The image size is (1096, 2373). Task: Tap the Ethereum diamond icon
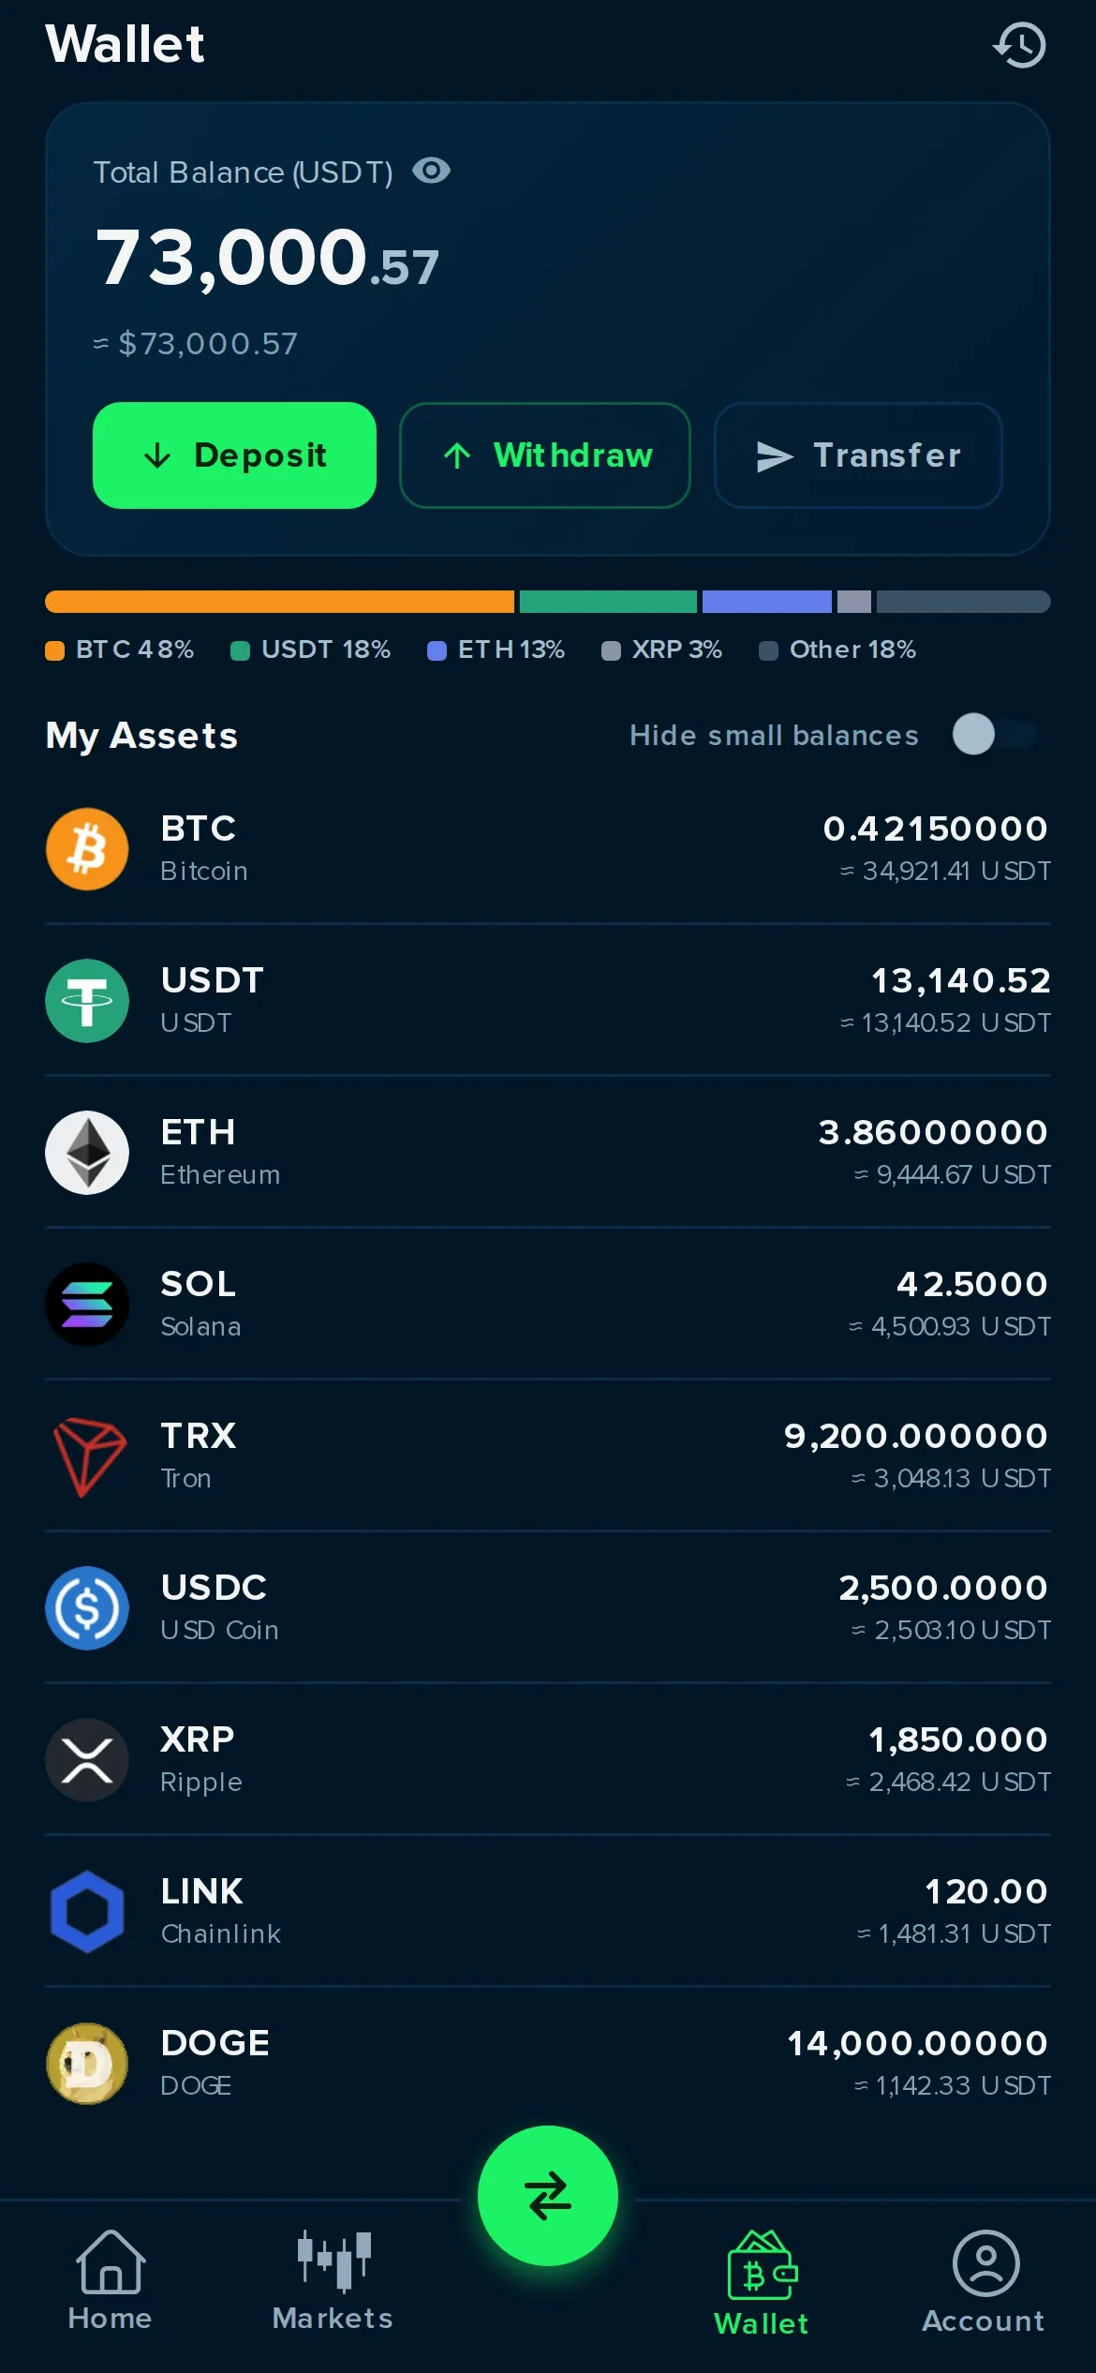87,1153
